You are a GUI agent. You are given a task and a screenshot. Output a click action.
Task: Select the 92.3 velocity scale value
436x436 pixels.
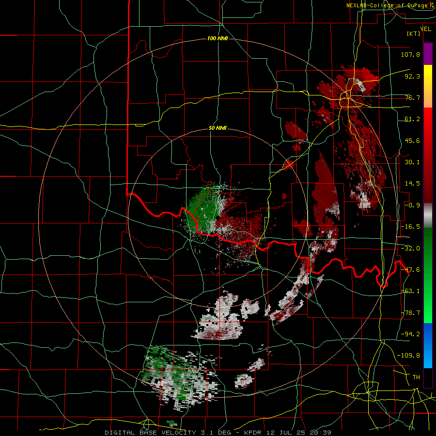point(412,76)
